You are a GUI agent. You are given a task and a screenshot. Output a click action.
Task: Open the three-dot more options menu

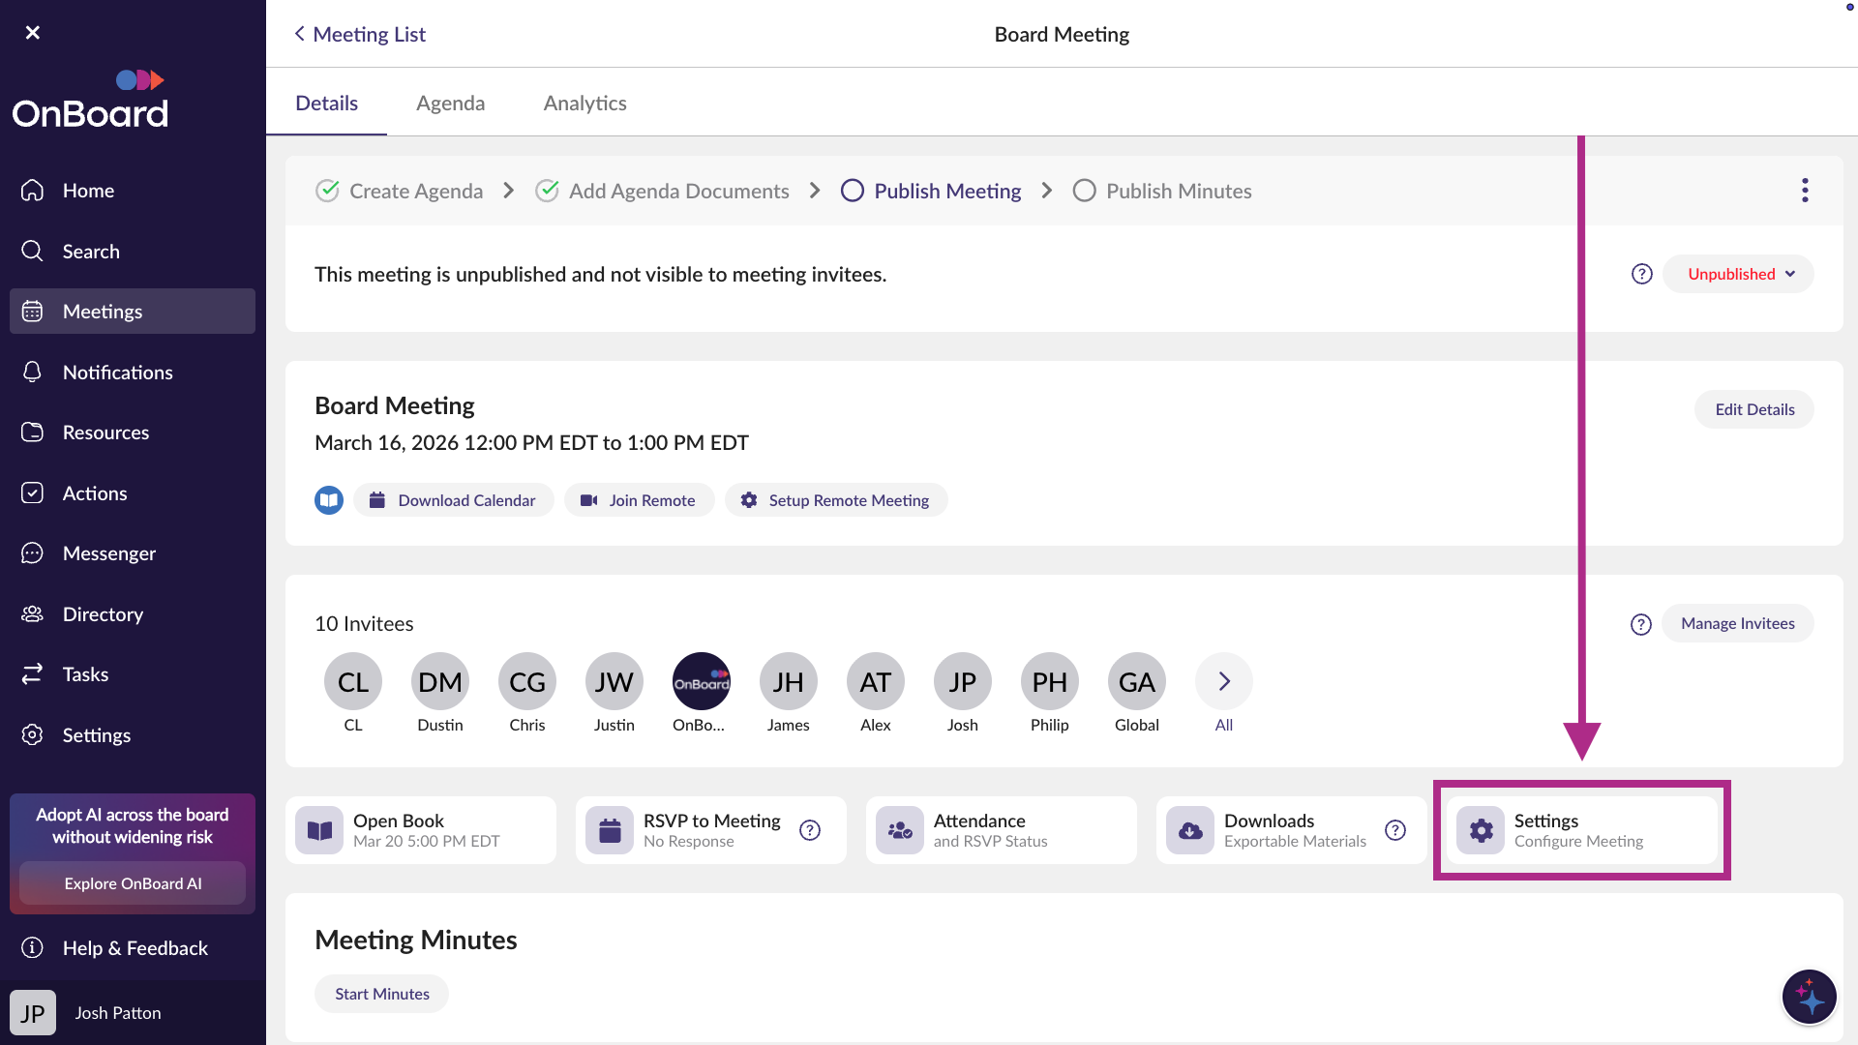(1805, 191)
